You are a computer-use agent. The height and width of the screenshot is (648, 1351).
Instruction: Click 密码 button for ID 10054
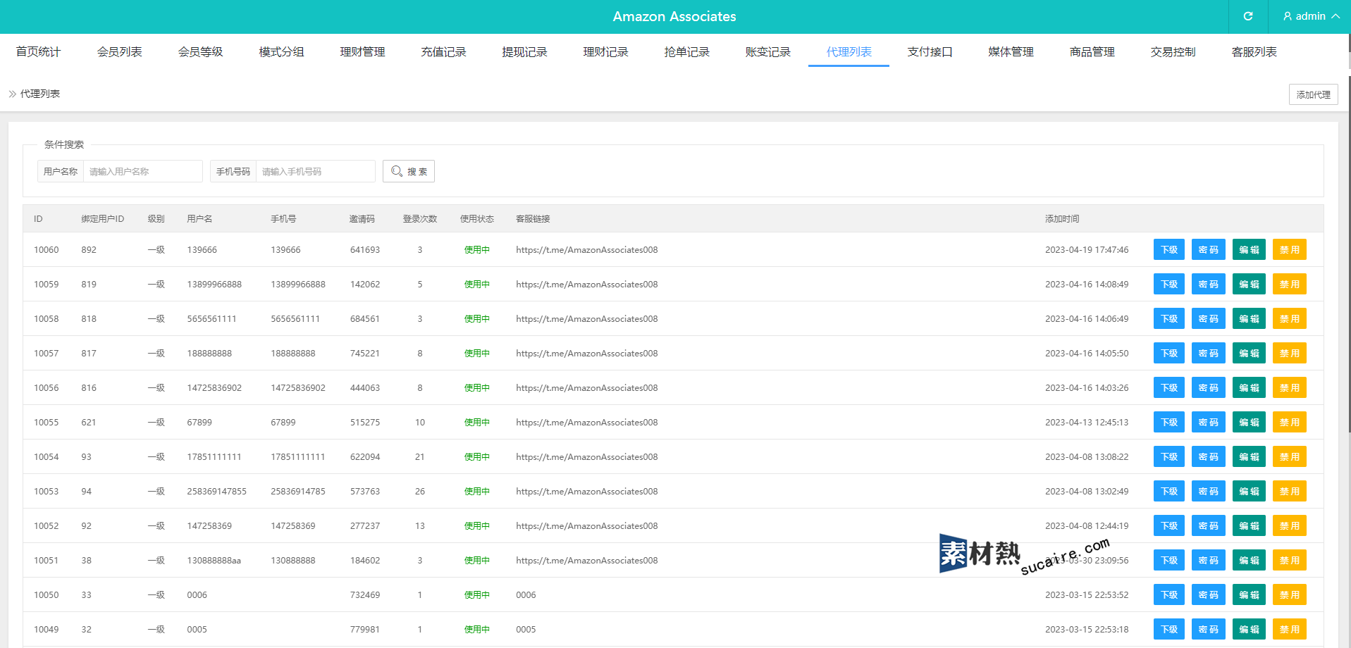click(1209, 456)
